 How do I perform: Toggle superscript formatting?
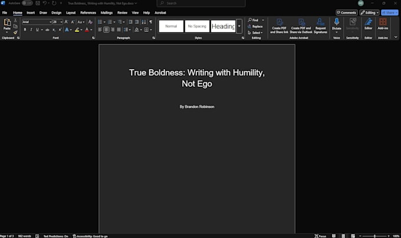(60, 30)
